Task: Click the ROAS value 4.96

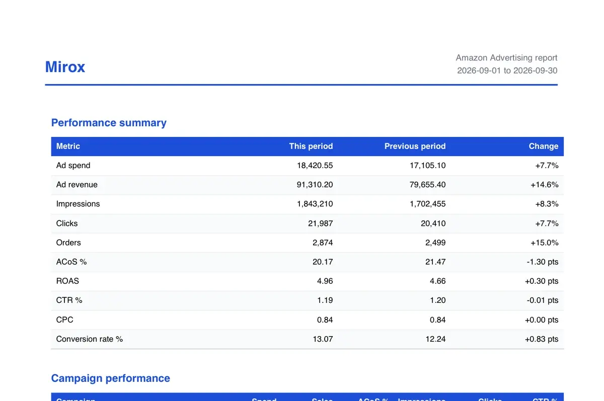Action: click(325, 281)
